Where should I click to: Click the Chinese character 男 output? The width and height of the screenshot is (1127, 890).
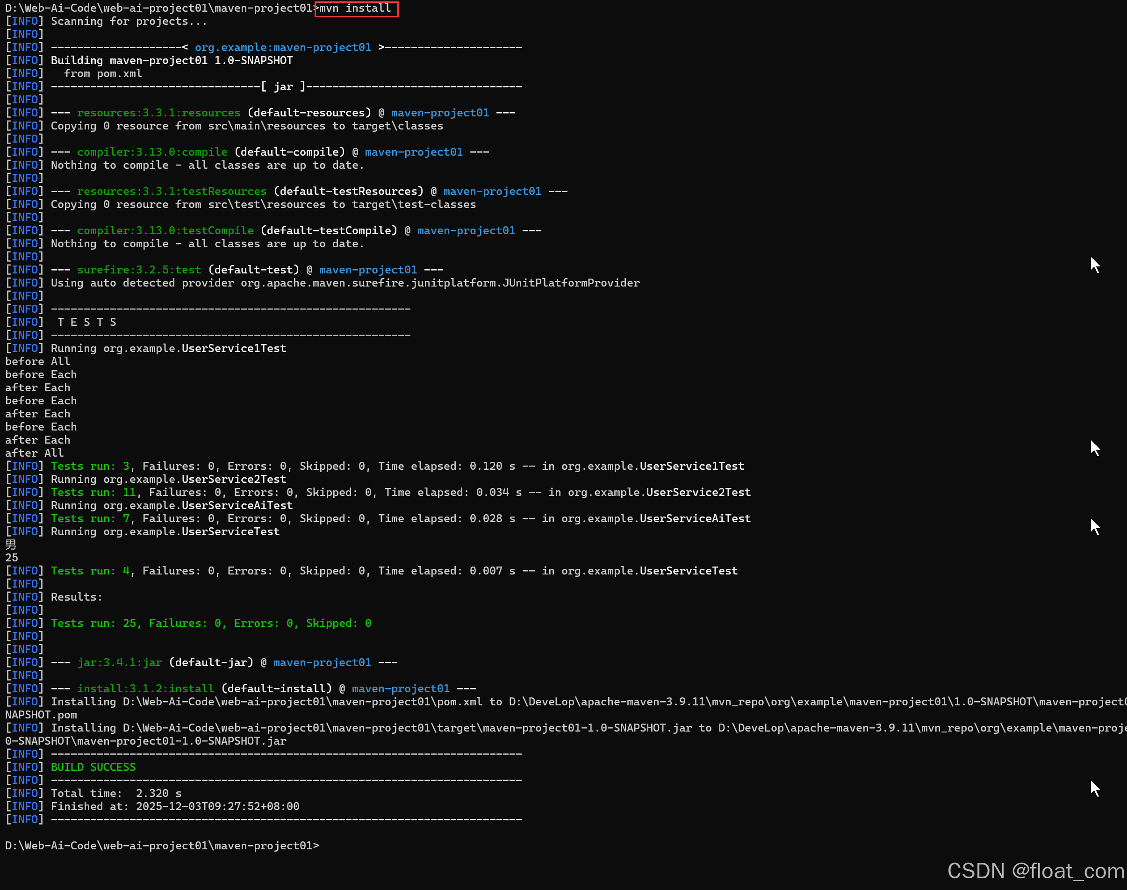coord(11,545)
